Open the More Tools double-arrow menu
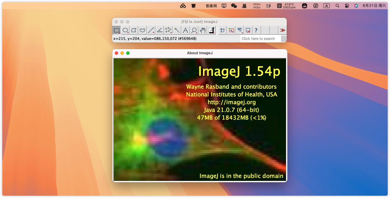The height and width of the screenshot is (198, 390). pyautogui.click(x=283, y=30)
